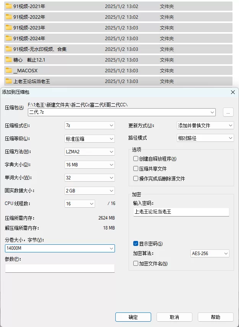Select folder name 91视频-2021年
Screen dimensions: 239x327
[x=29, y=6]
